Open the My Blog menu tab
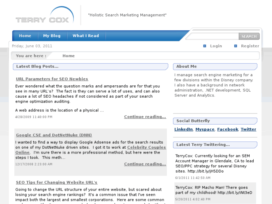Screen dimensions: 272x204 pos(52,36)
